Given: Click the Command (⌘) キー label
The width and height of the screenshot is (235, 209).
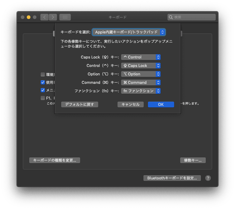Looking at the screenshot, I should 100,82.
